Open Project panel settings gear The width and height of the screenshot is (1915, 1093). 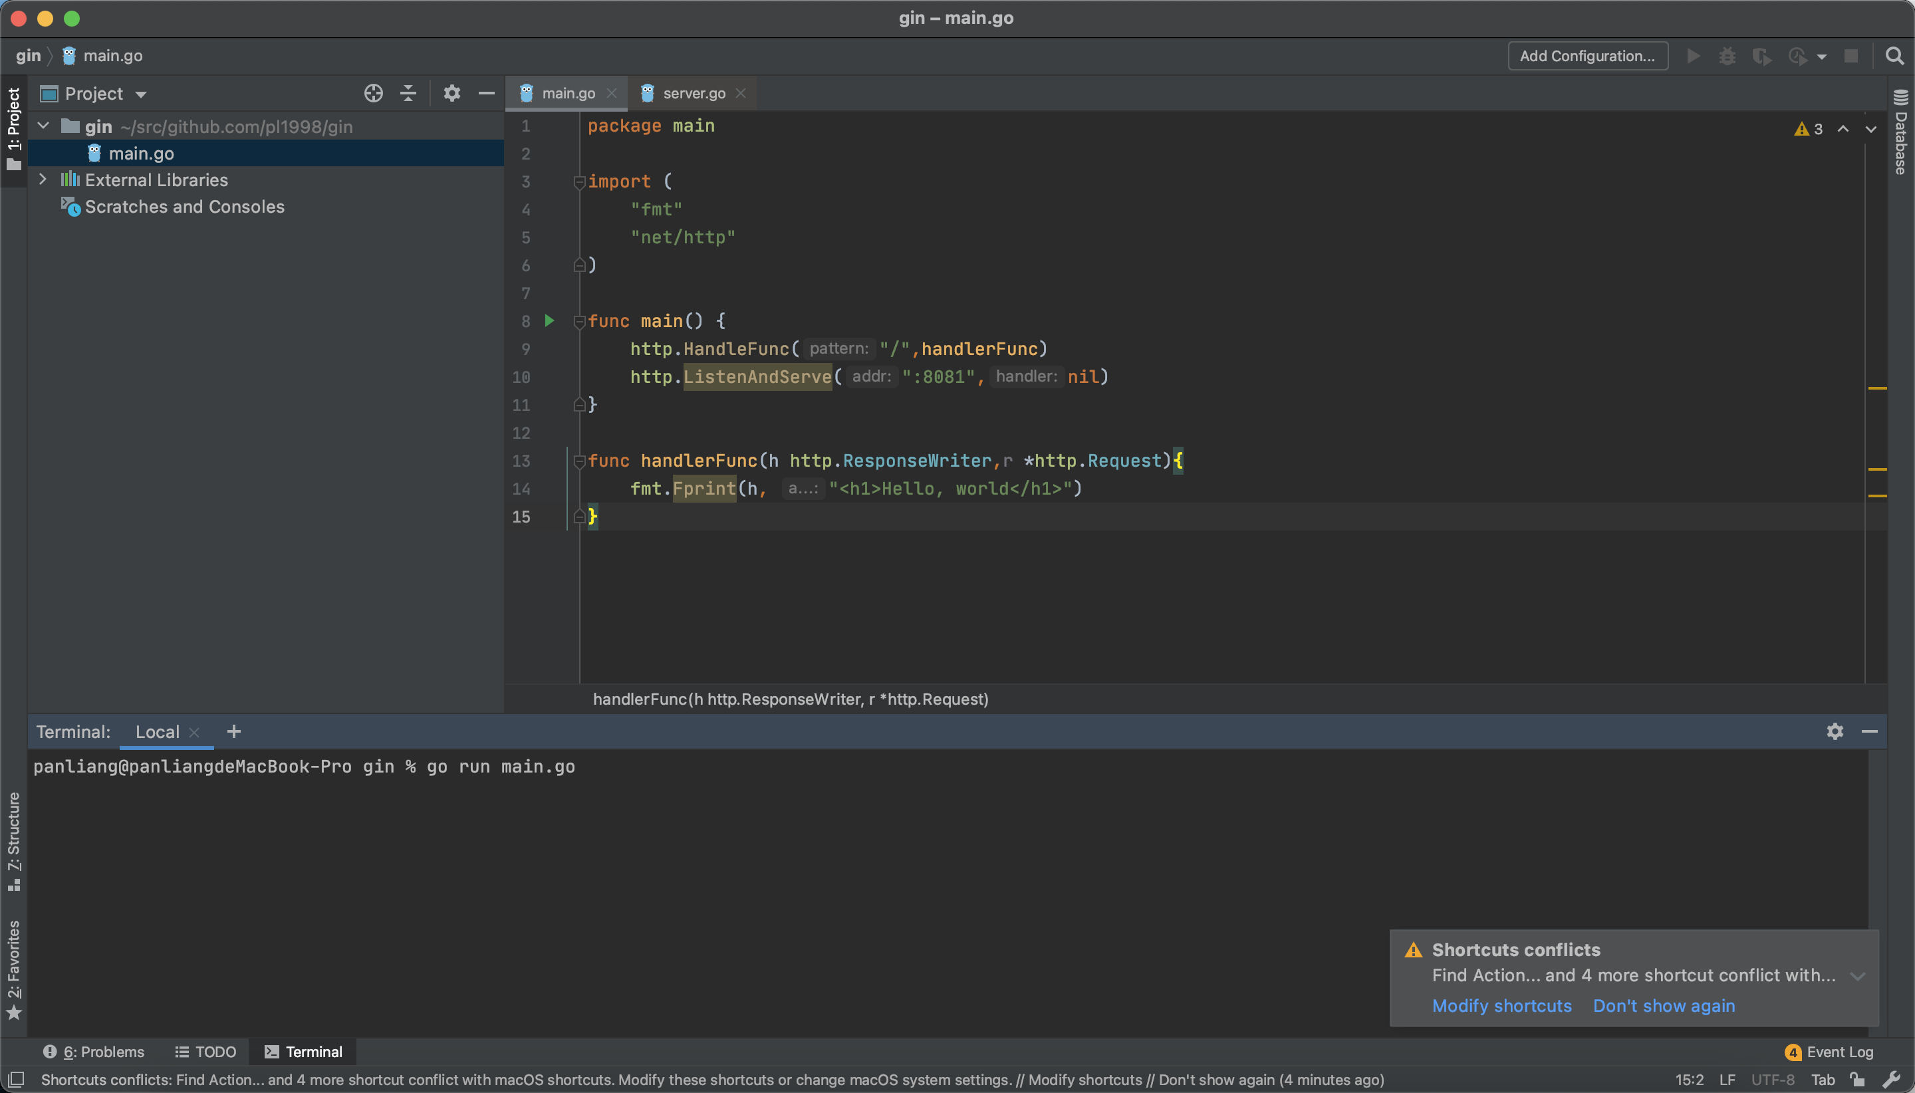[451, 93]
